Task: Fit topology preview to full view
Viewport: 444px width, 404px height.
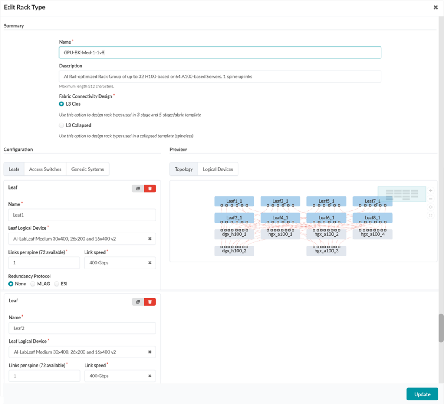Action: pyautogui.click(x=431, y=215)
